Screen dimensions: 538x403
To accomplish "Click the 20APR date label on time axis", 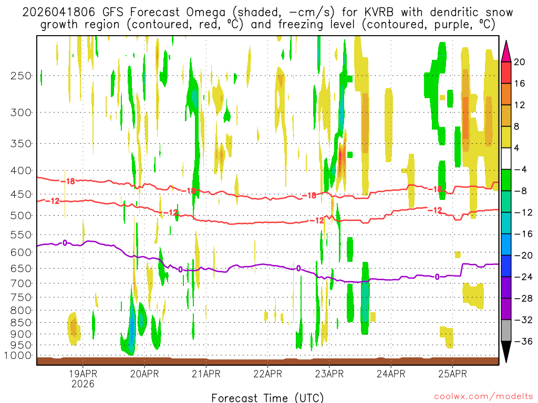I will pyautogui.click(x=144, y=374).
